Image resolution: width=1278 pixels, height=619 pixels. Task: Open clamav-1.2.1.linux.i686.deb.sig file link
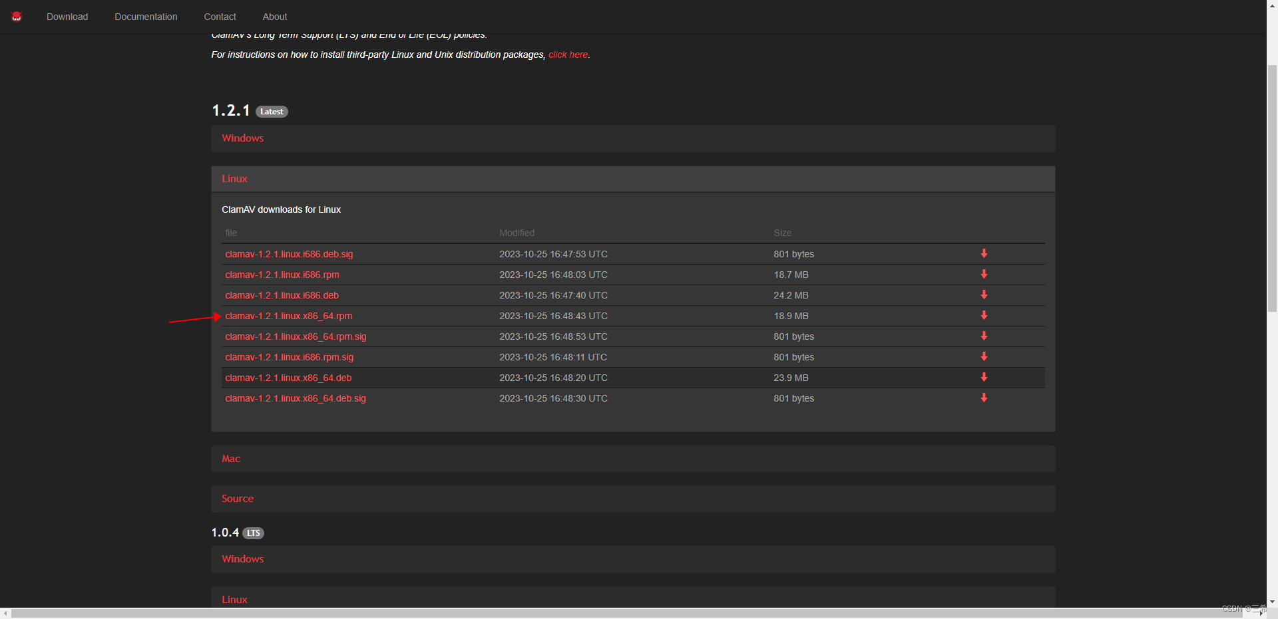click(289, 254)
